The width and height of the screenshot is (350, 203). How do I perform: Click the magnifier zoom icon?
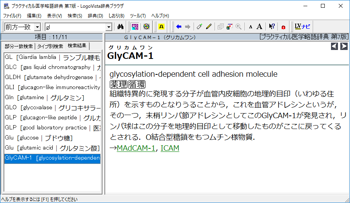click(x=239, y=27)
